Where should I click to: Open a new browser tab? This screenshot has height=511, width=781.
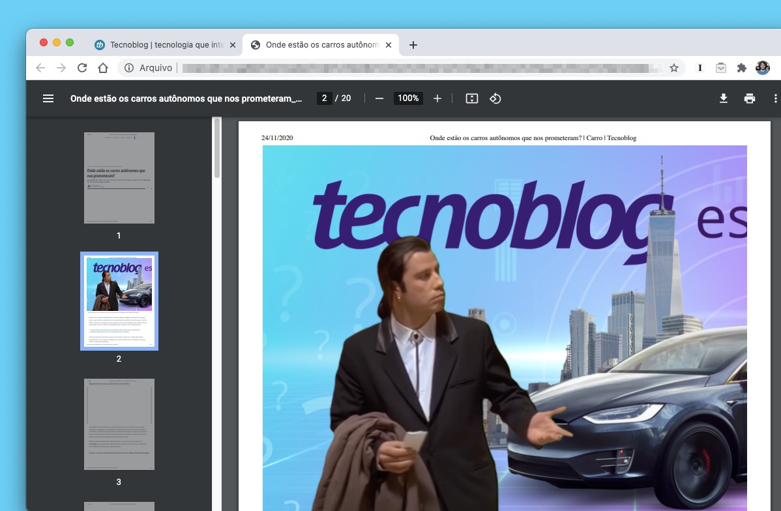click(x=413, y=45)
